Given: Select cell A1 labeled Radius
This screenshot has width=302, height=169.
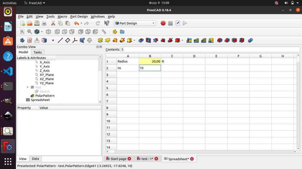Looking at the screenshot, I should tap(128, 61).
